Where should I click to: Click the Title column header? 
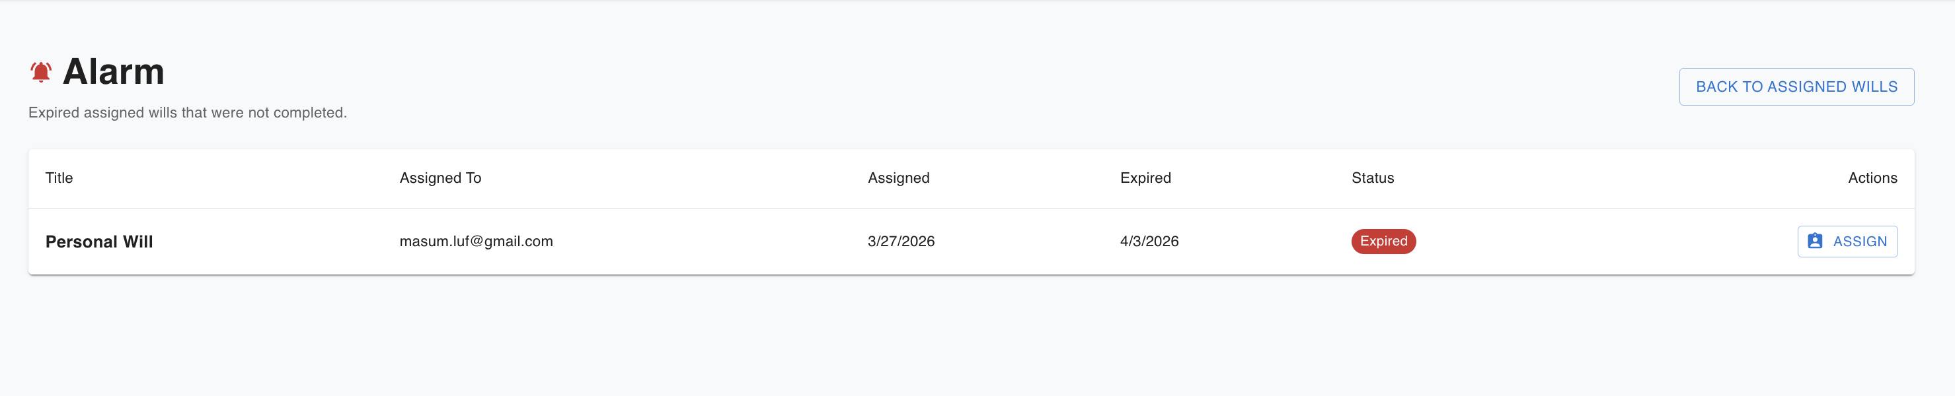pyautogui.click(x=59, y=178)
